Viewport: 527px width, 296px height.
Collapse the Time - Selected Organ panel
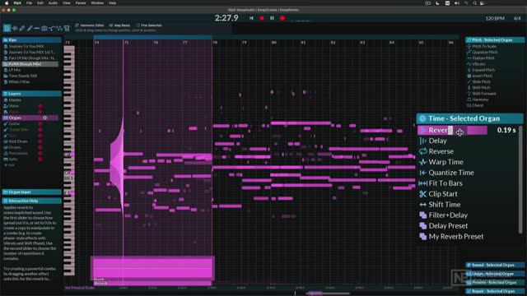(x=470, y=118)
